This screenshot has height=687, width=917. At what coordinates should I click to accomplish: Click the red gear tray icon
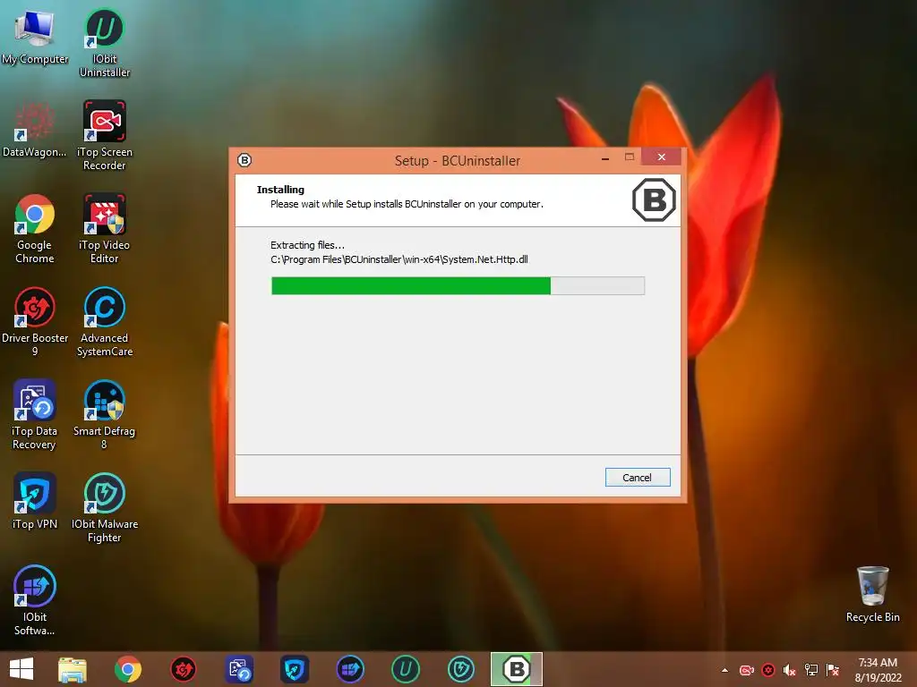point(768,670)
